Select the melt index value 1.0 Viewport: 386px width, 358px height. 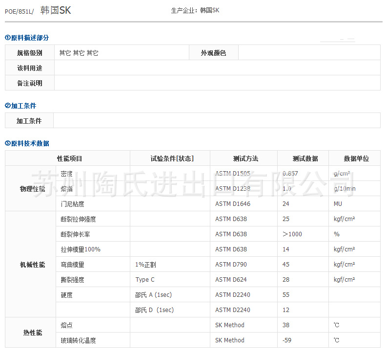click(x=287, y=189)
